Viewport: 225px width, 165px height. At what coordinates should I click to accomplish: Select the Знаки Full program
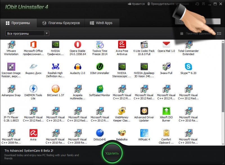(x=166, y=69)
